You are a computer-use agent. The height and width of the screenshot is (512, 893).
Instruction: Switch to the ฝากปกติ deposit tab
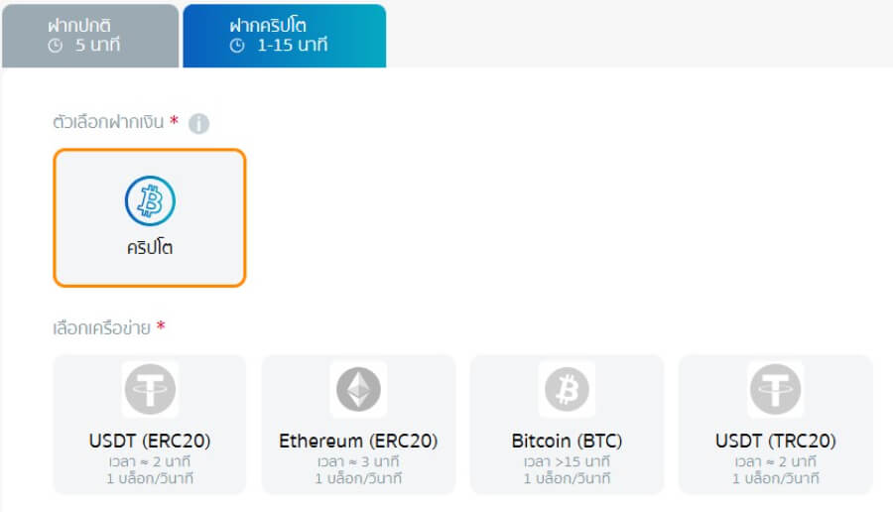click(89, 35)
